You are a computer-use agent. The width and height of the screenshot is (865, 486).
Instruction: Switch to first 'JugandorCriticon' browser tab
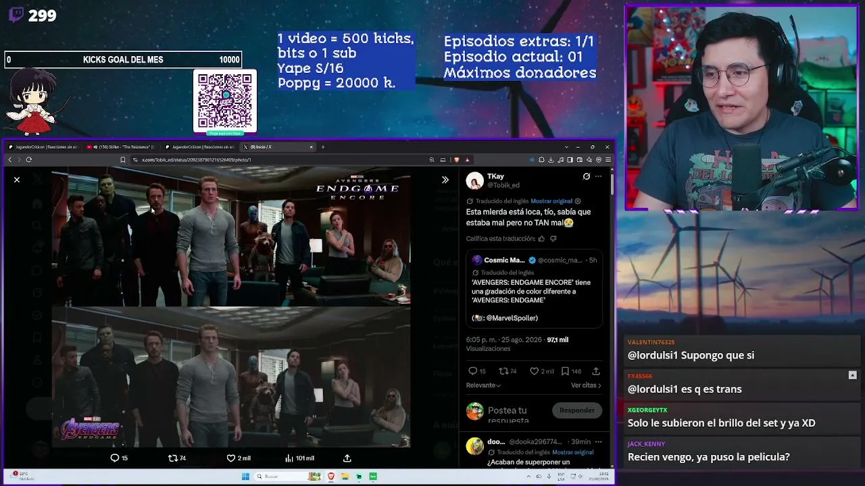(43, 146)
